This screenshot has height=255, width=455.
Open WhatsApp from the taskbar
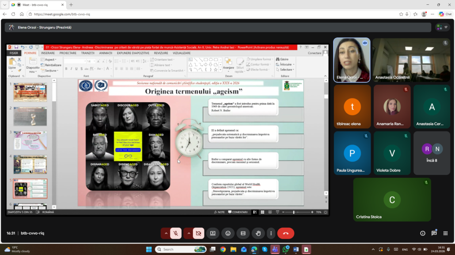[285, 249]
